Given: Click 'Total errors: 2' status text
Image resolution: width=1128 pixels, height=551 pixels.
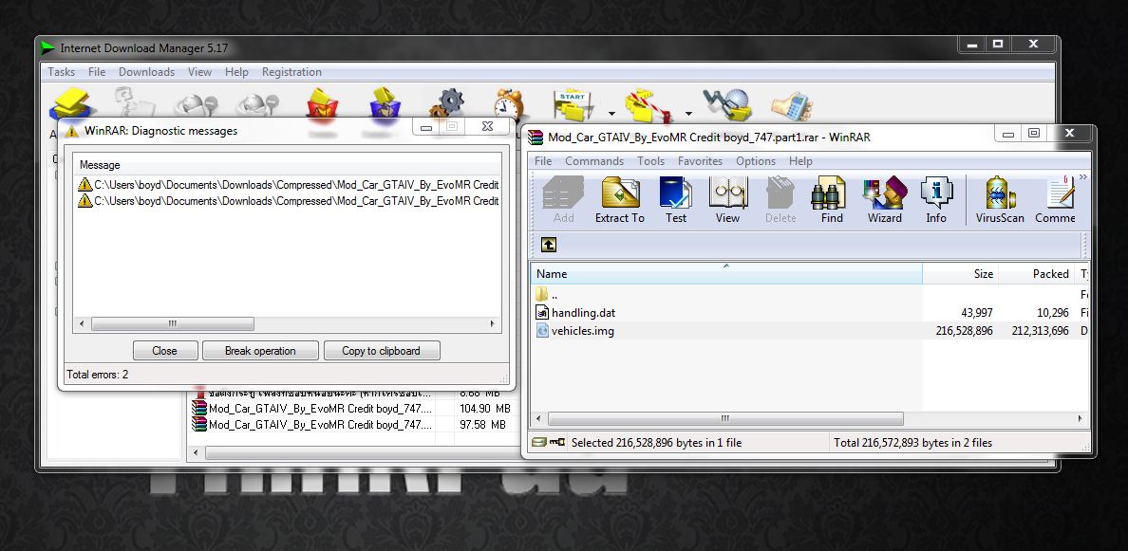Looking at the screenshot, I should (x=97, y=375).
